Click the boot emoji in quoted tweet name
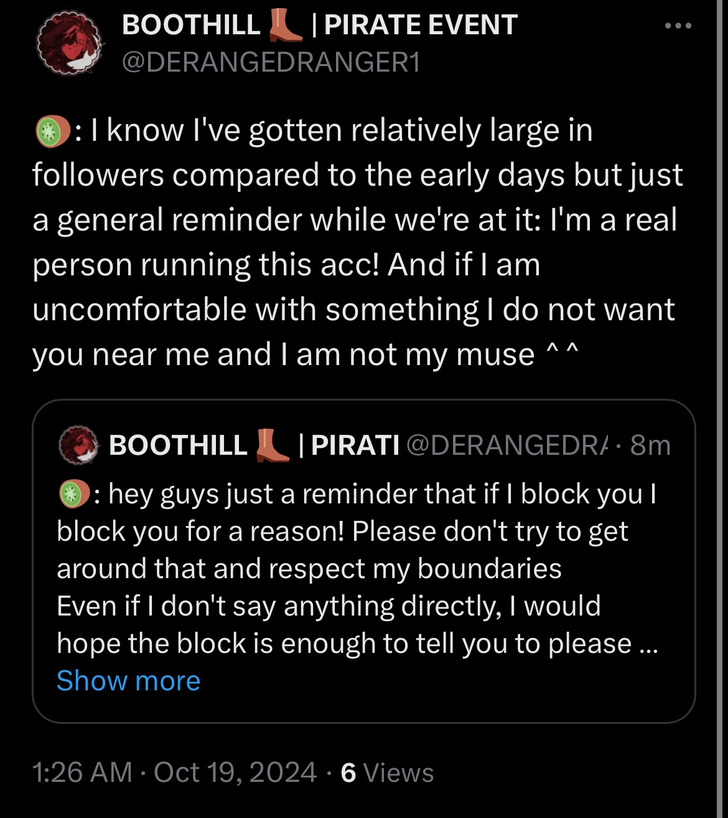This screenshot has width=728, height=818. pyautogui.click(x=272, y=445)
